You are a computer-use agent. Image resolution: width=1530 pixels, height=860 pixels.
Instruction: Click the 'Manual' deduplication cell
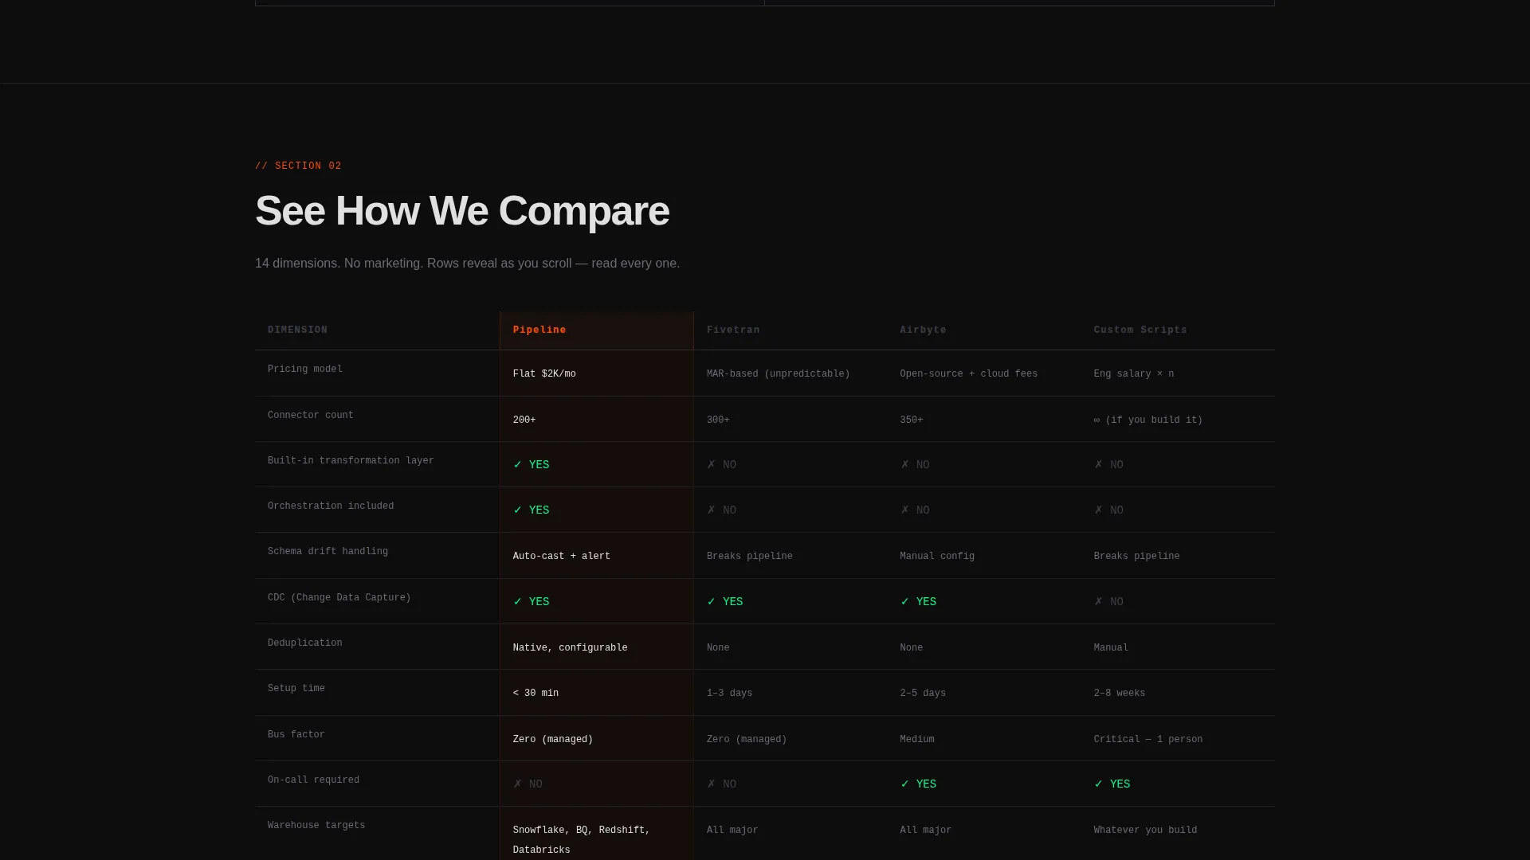[1112, 647]
